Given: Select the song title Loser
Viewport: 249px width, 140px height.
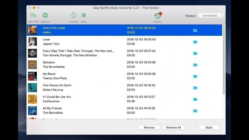Looking at the screenshot, I should 46,39.
